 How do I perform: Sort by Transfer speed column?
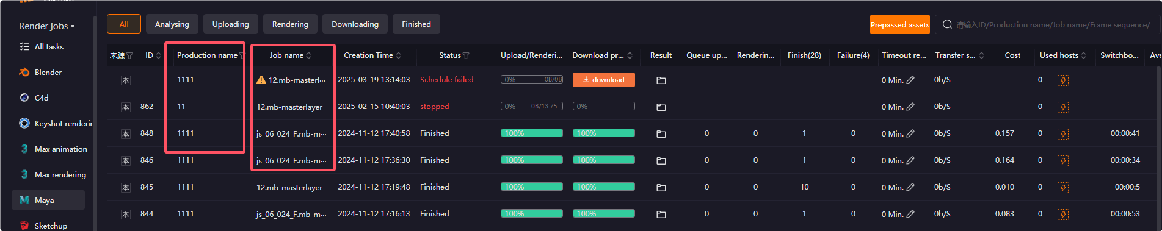coord(982,55)
